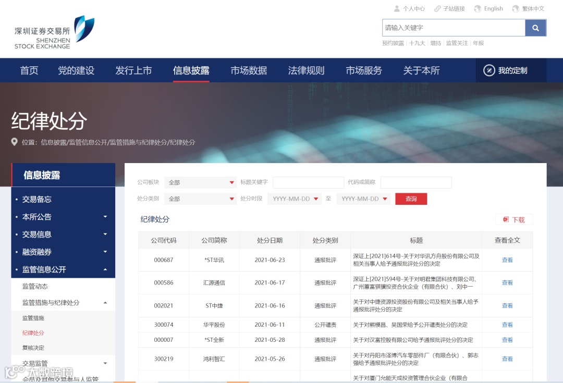
Task: Click the Shenzhen Stock Exchange logo
Action: (54, 32)
